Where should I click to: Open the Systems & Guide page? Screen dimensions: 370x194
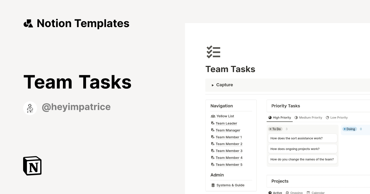click(230, 185)
